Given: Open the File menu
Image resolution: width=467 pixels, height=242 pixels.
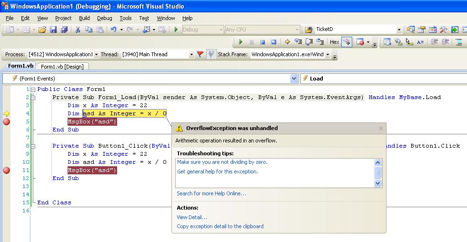Looking at the screenshot, I should [10, 18].
